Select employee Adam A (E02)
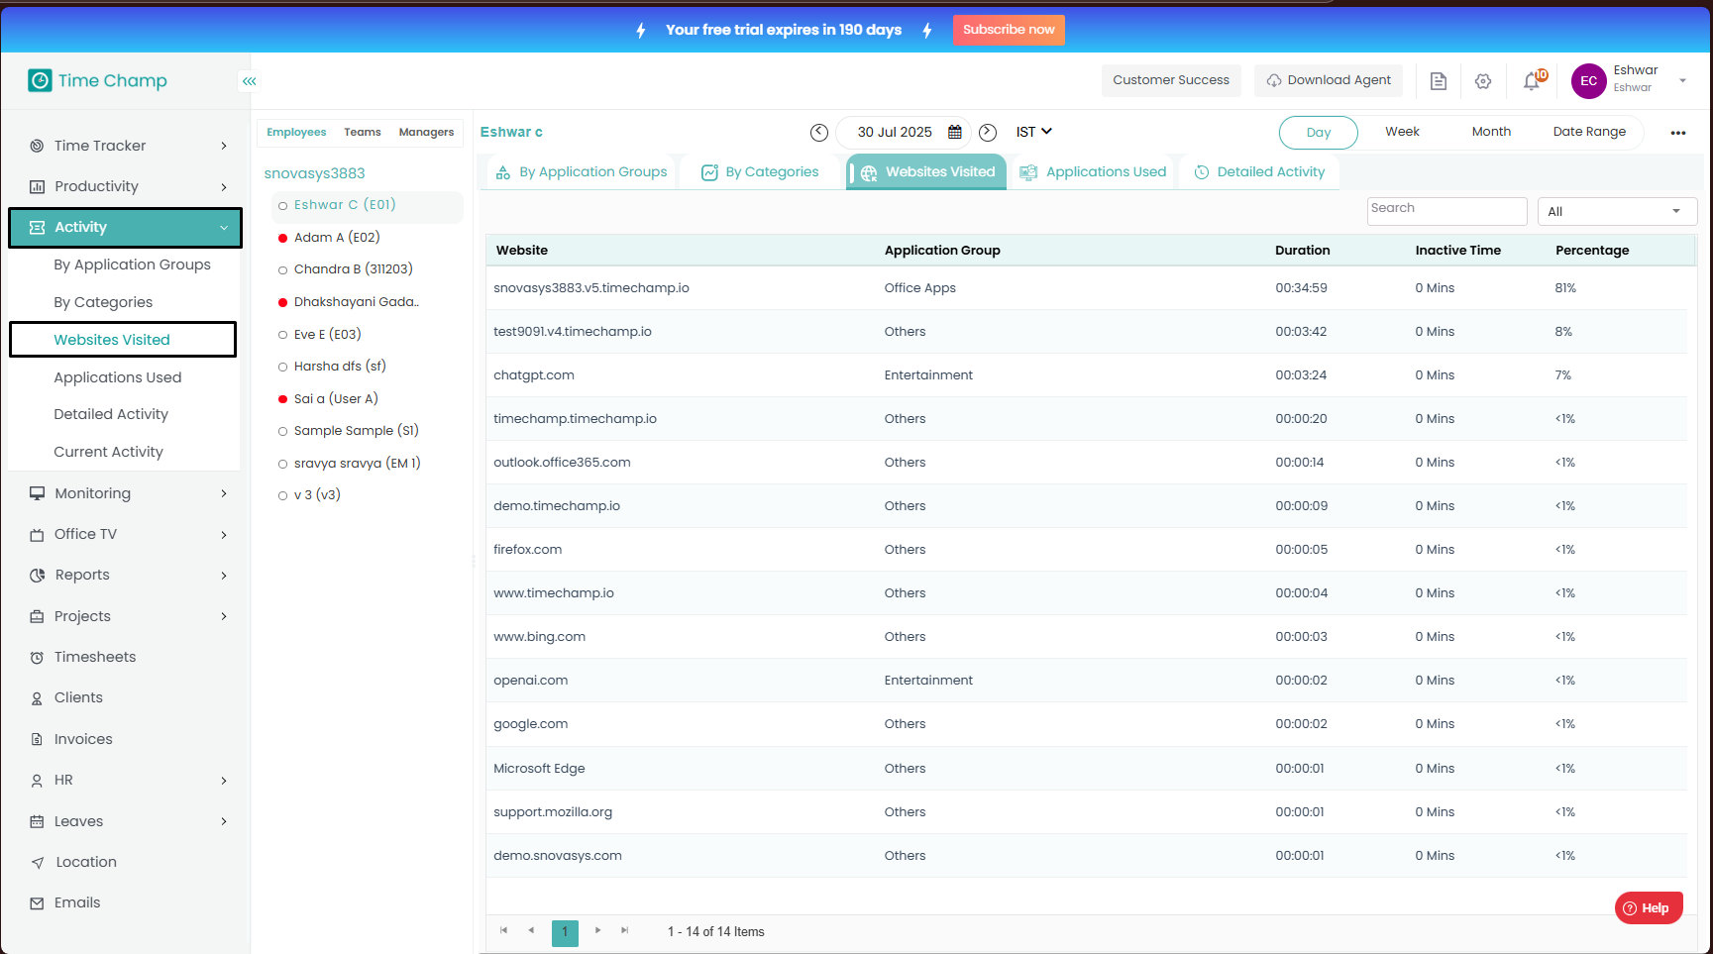 tap(337, 237)
